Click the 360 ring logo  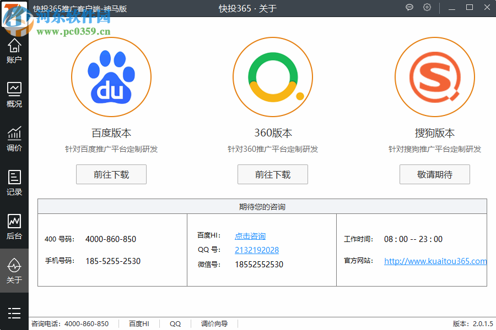point(273,77)
